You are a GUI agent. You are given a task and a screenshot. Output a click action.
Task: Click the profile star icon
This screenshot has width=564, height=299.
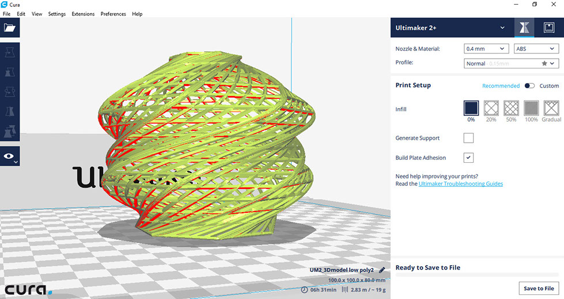(x=544, y=63)
